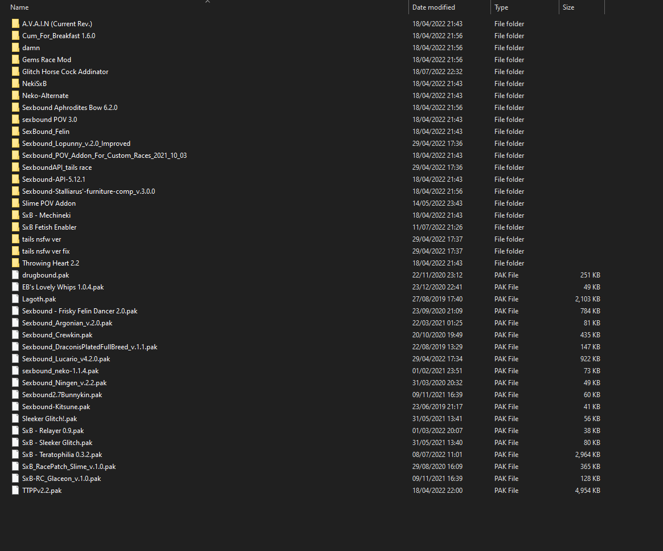Select Sexbound_Ningen_v.2.2.pak file name
663x551 pixels.
[x=64, y=383]
